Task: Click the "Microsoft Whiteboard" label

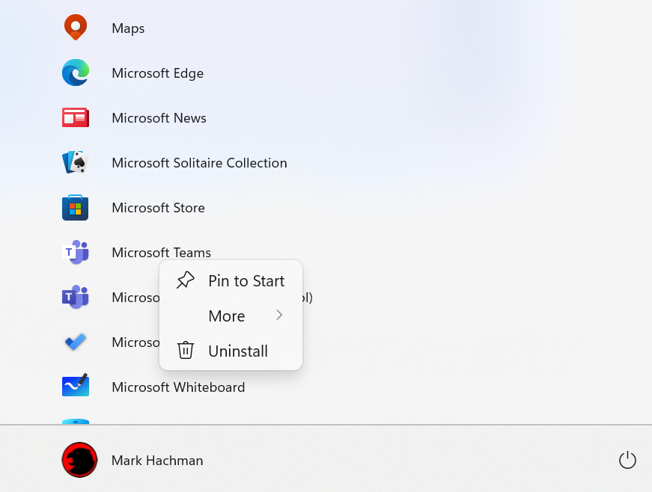Action: 178,387
